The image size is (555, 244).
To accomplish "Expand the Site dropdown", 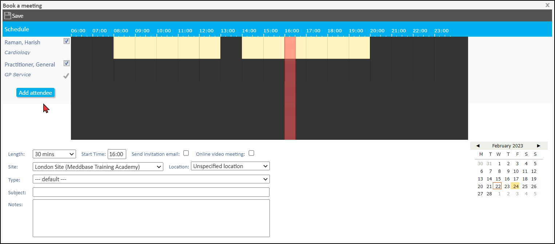I will (x=98, y=167).
